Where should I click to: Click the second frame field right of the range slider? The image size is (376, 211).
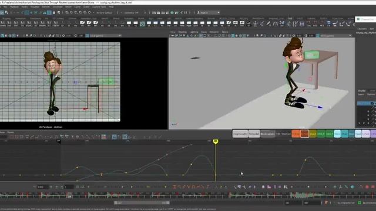tap(312, 203)
